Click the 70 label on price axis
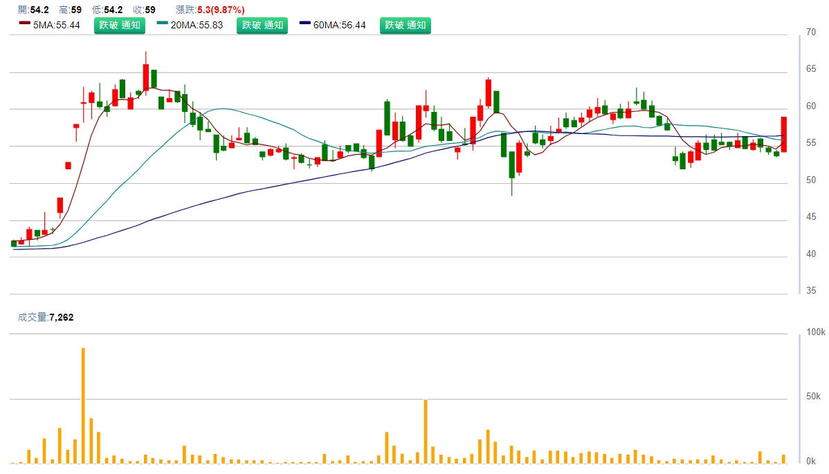The image size is (829, 474). (811, 32)
